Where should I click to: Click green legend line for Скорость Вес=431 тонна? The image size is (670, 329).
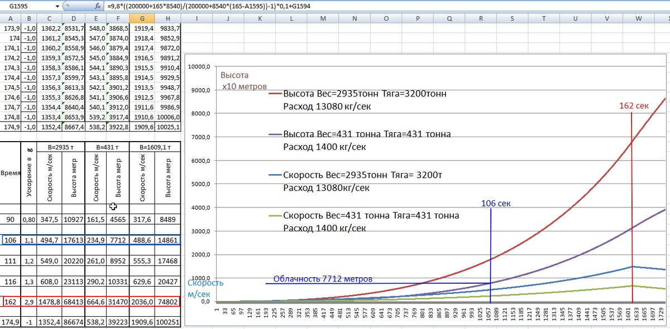click(x=274, y=215)
